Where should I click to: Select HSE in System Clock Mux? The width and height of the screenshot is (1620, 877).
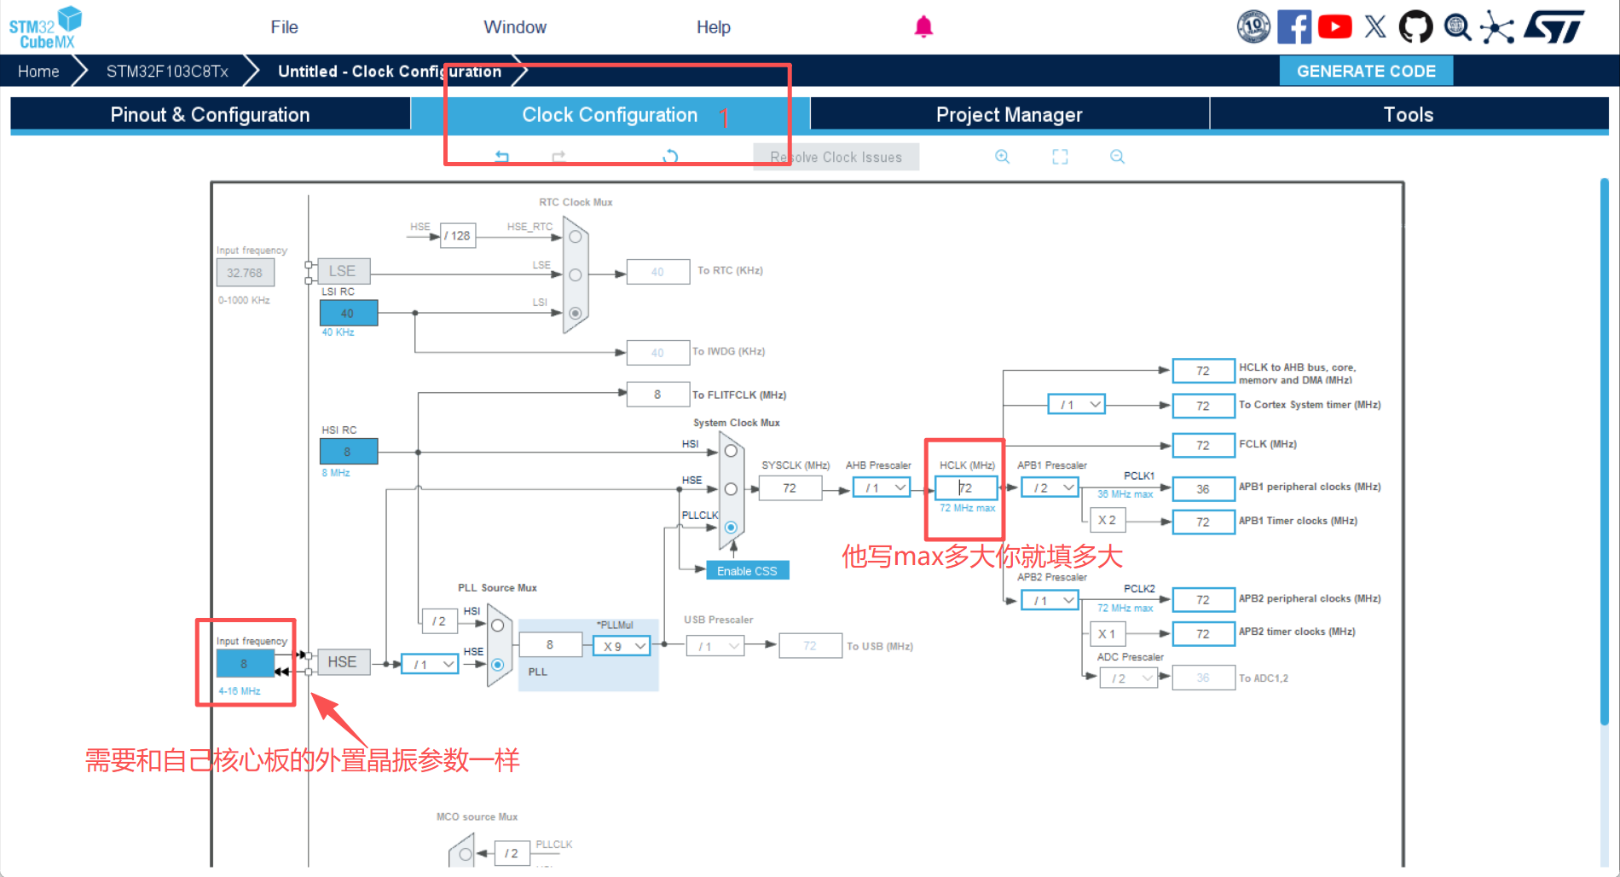click(731, 489)
